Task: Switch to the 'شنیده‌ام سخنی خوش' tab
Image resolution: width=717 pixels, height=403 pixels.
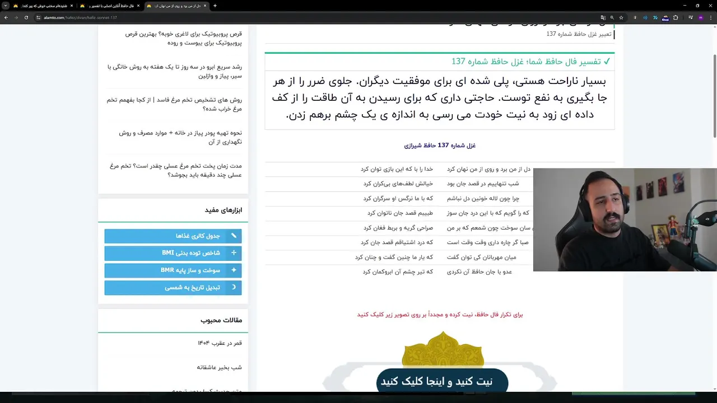Action: [43, 6]
